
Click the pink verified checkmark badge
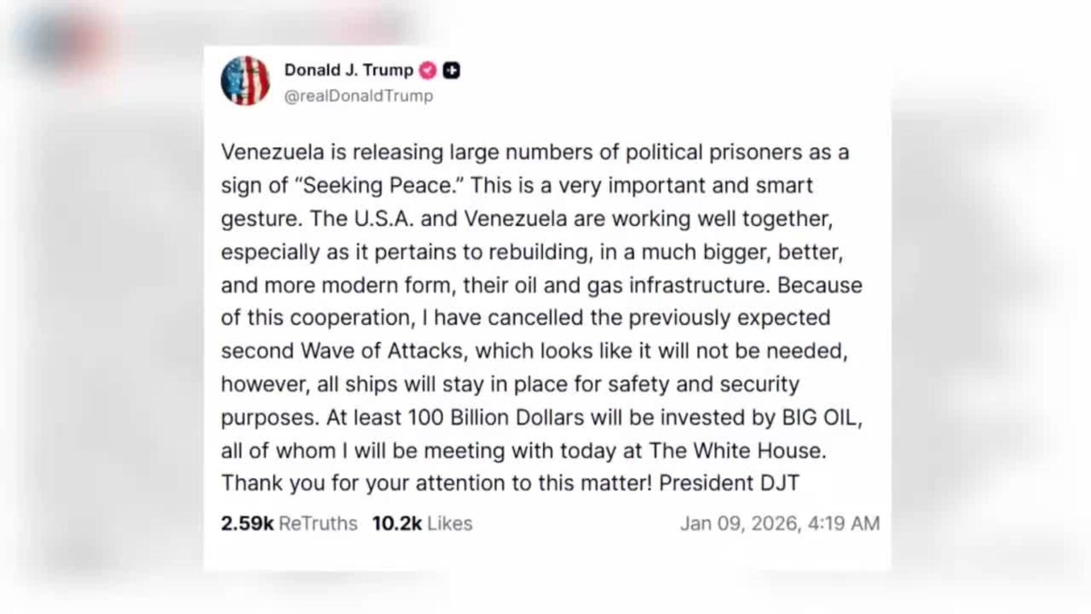428,70
